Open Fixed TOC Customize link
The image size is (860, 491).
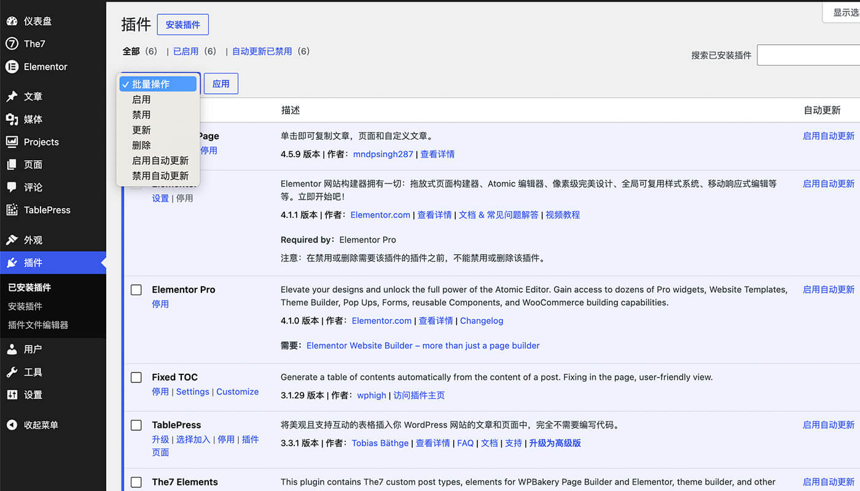(x=238, y=392)
